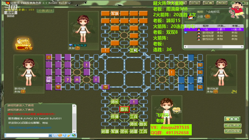The image size is (249, 140).
Task: Open the 论坛 forum button
Action: coord(195,3)
